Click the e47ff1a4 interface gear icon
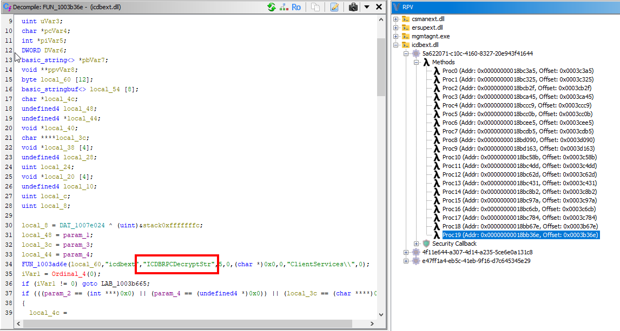Screen dimensions: 620x331 [416, 261]
